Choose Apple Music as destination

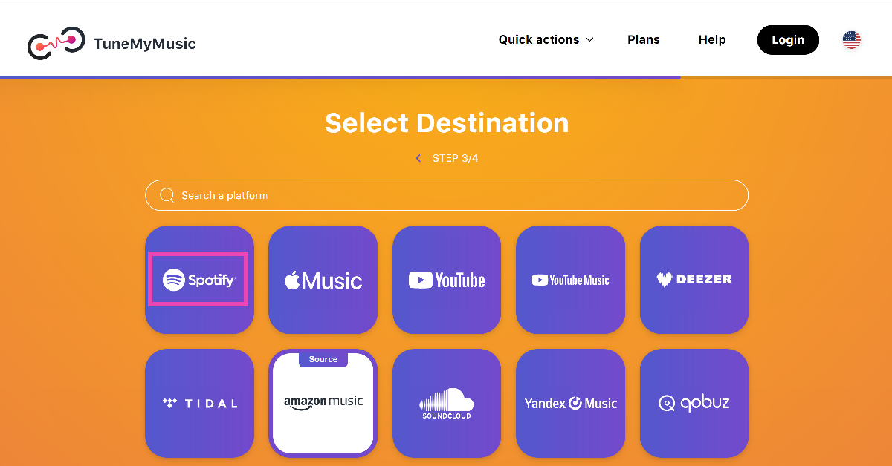click(x=323, y=280)
